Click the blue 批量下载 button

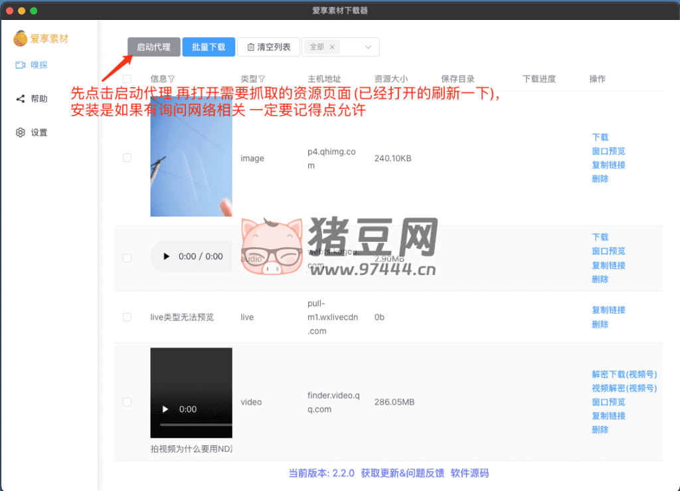pyautogui.click(x=209, y=47)
